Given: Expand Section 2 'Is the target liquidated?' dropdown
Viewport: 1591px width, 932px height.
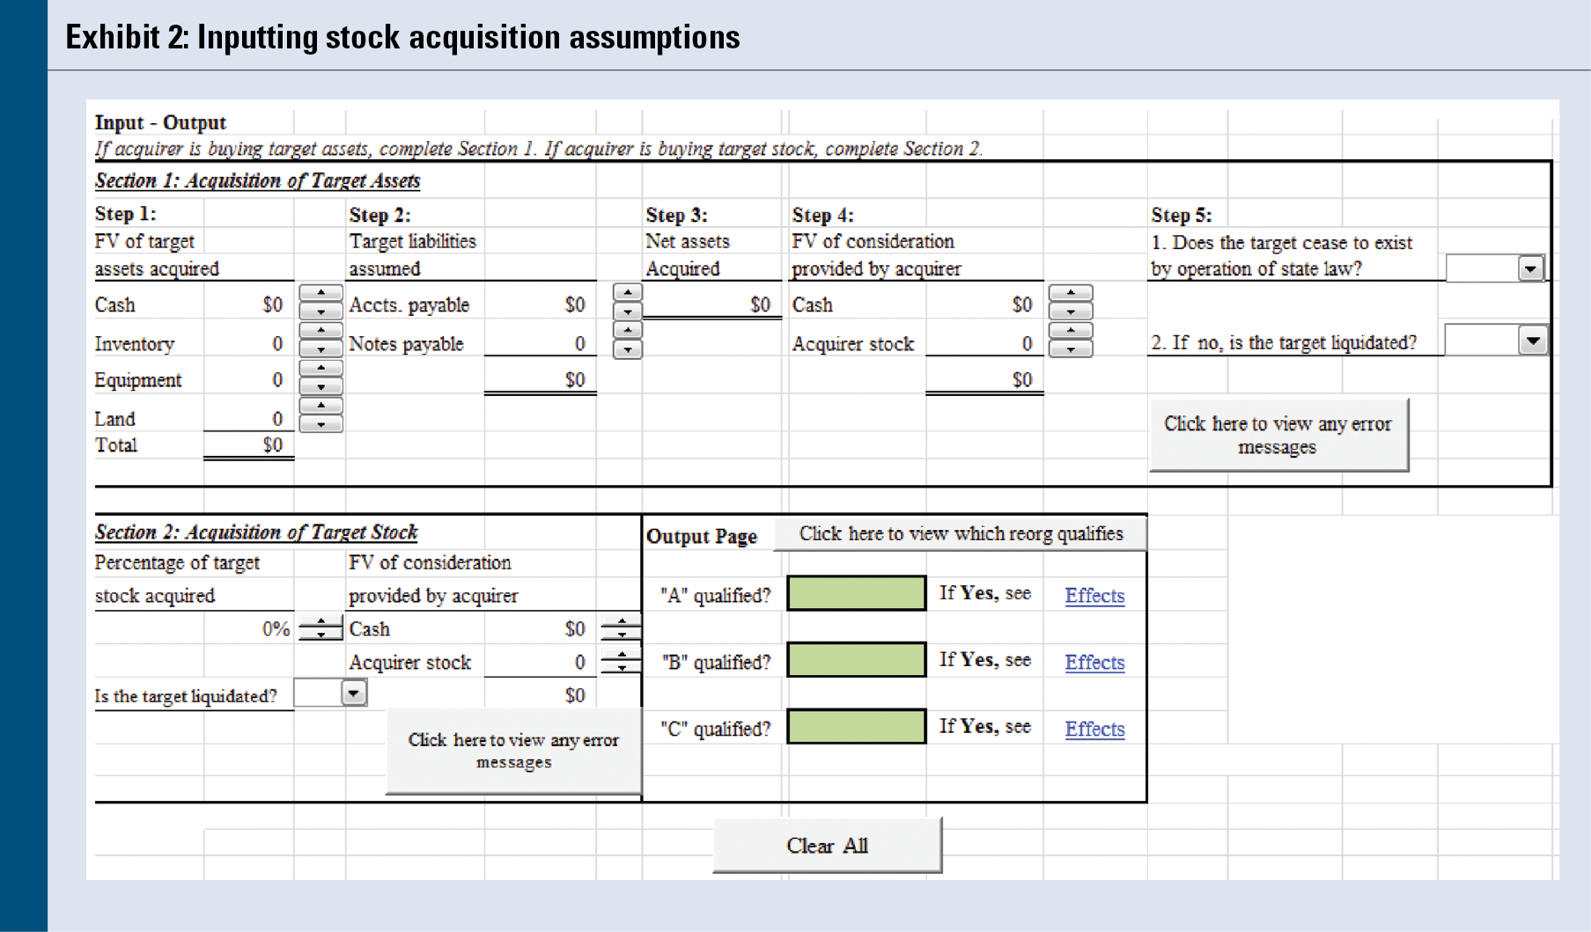Looking at the screenshot, I should 353,693.
